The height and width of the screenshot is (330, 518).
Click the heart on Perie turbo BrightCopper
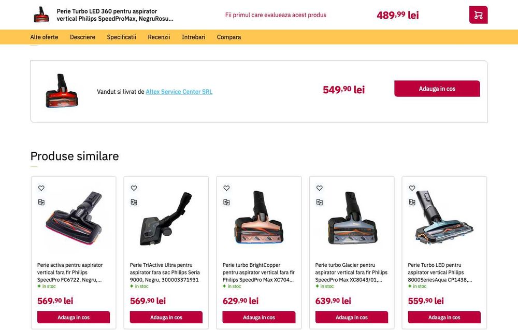[x=226, y=188]
